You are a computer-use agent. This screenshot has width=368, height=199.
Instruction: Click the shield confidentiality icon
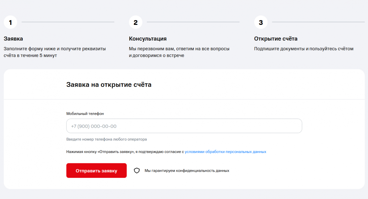(x=137, y=170)
